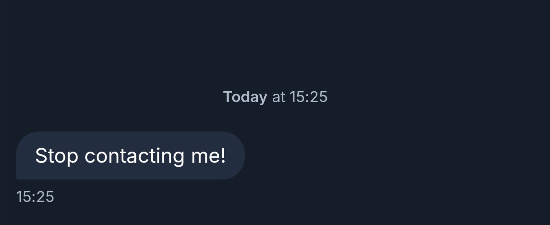550x225 pixels.
Task: Click the 15:25 timestamp below the message
Action: coord(35,197)
